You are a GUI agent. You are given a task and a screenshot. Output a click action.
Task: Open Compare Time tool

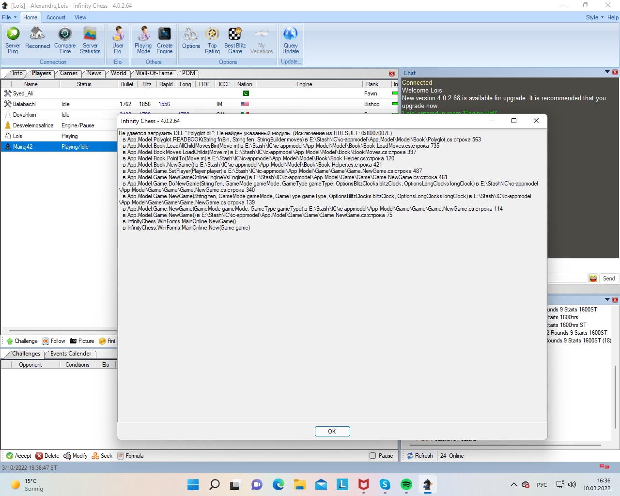(x=65, y=40)
